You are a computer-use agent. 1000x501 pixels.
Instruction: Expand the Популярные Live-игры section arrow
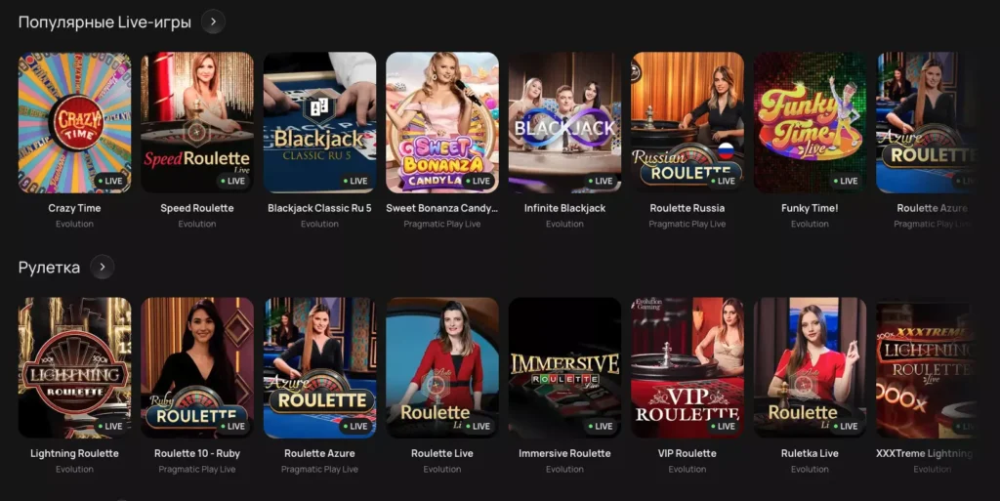coord(213,21)
